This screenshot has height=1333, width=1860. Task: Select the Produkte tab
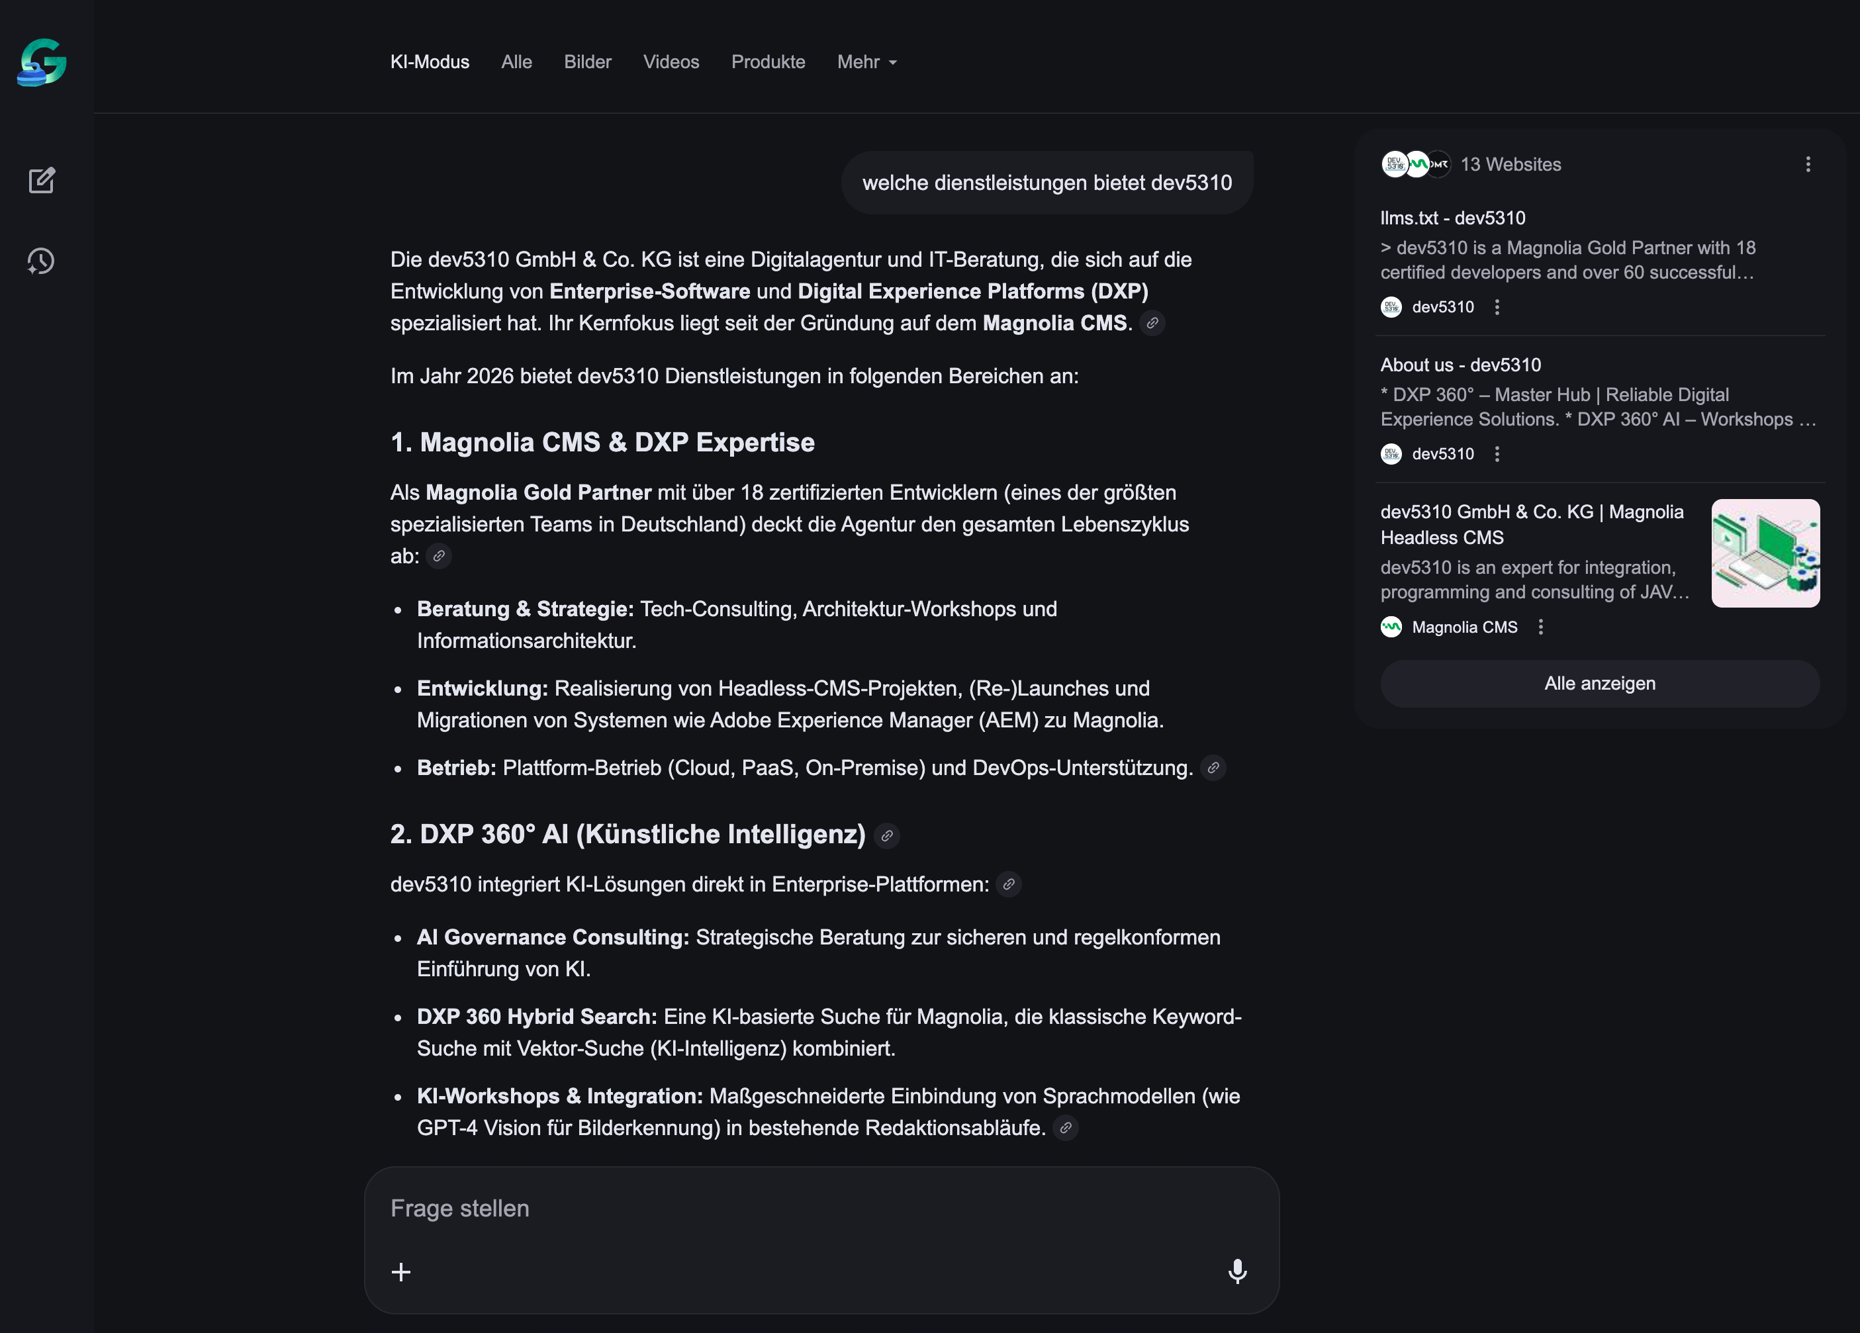tap(768, 62)
